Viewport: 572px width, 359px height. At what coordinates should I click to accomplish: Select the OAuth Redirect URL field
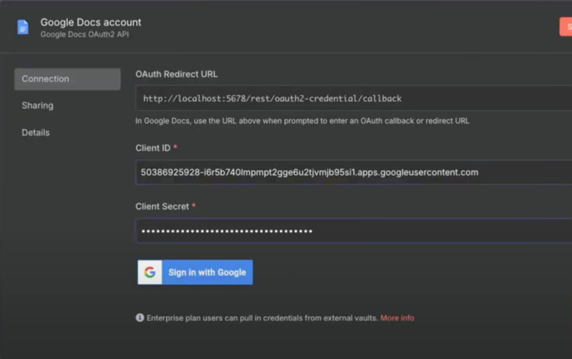[354, 98]
